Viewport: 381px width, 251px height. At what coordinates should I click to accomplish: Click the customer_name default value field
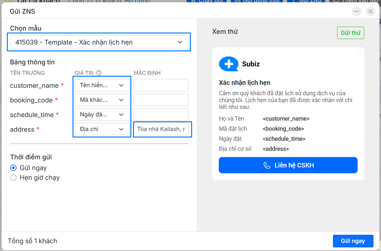[x=161, y=85]
